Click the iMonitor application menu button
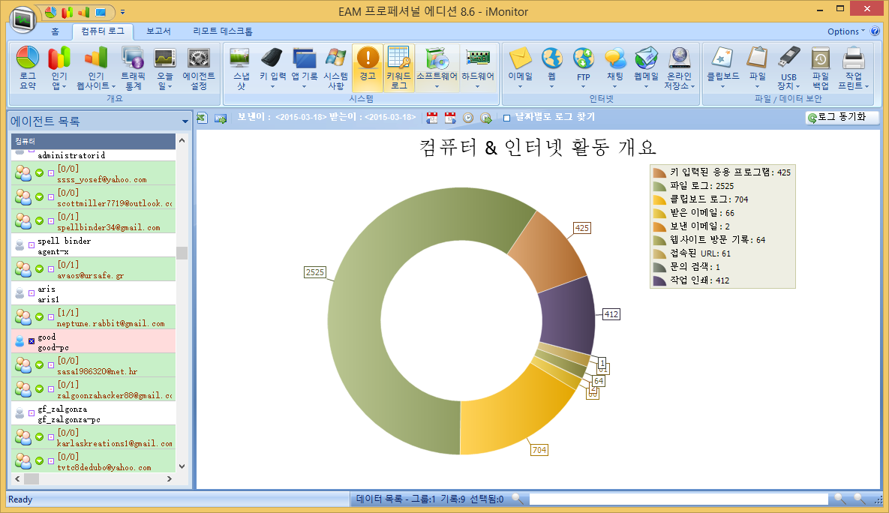889x513 pixels. [x=23, y=19]
